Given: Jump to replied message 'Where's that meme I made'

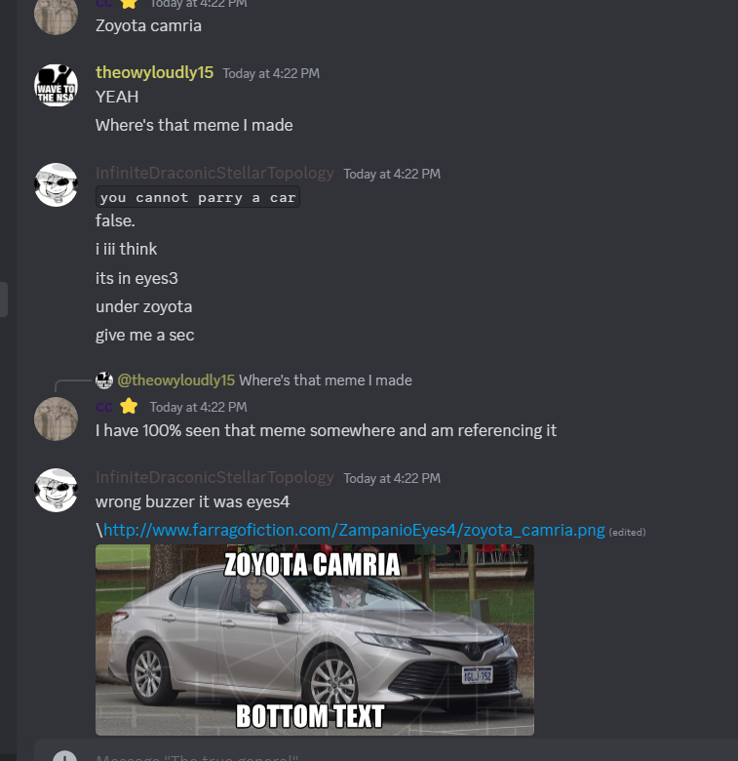Looking at the screenshot, I should (326, 380).
